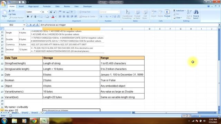Viewport: 221px width, 124px height.
Task: Open Find & Select binoculars
Action: click(x=196, y=14)
